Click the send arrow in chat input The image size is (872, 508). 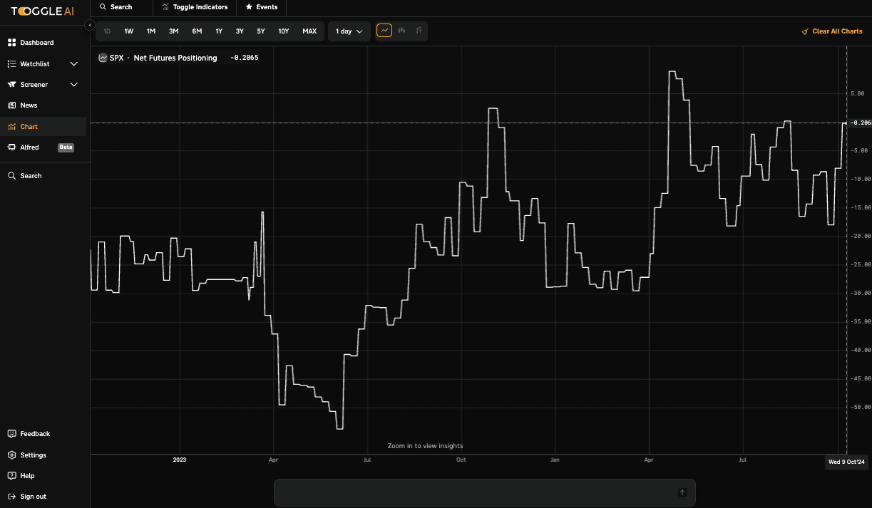coord(682,492)
